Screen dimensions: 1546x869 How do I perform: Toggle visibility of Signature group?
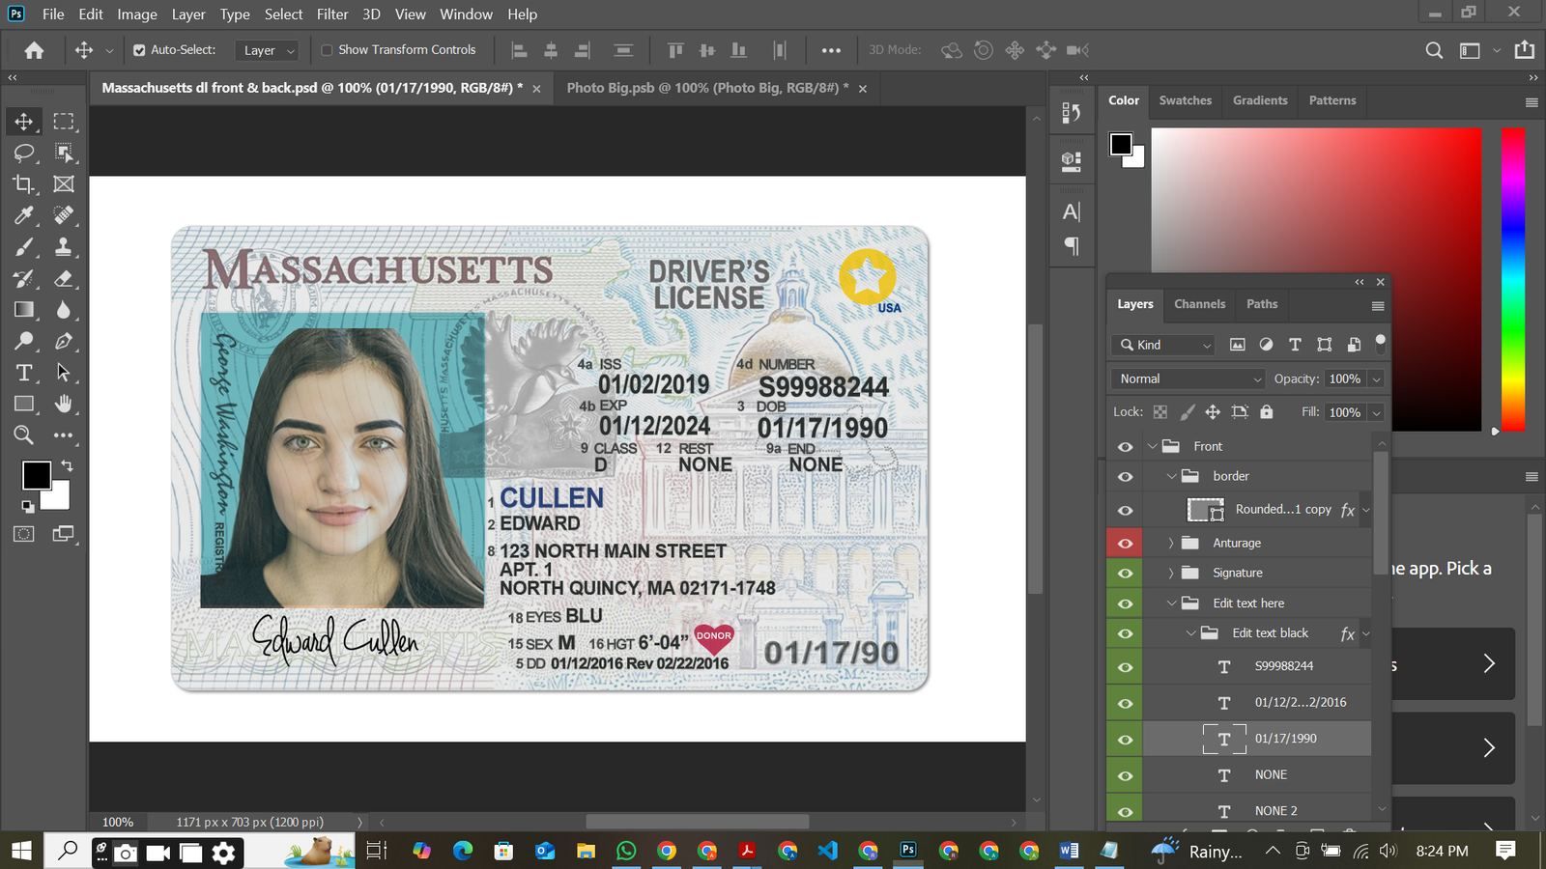click(x=1125, y=574)
